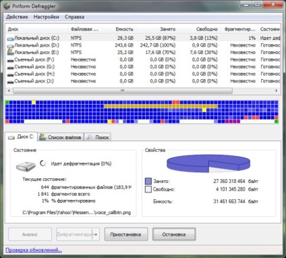Select the Локальный диск (C:) row name
The width and height of the screenshot is (286, 258).
(x=36, y=38)
